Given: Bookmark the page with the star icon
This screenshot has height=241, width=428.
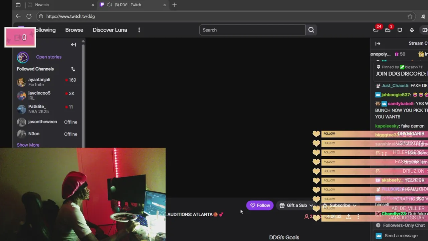Looking at the screenshot, I should (x=410, y=16).
